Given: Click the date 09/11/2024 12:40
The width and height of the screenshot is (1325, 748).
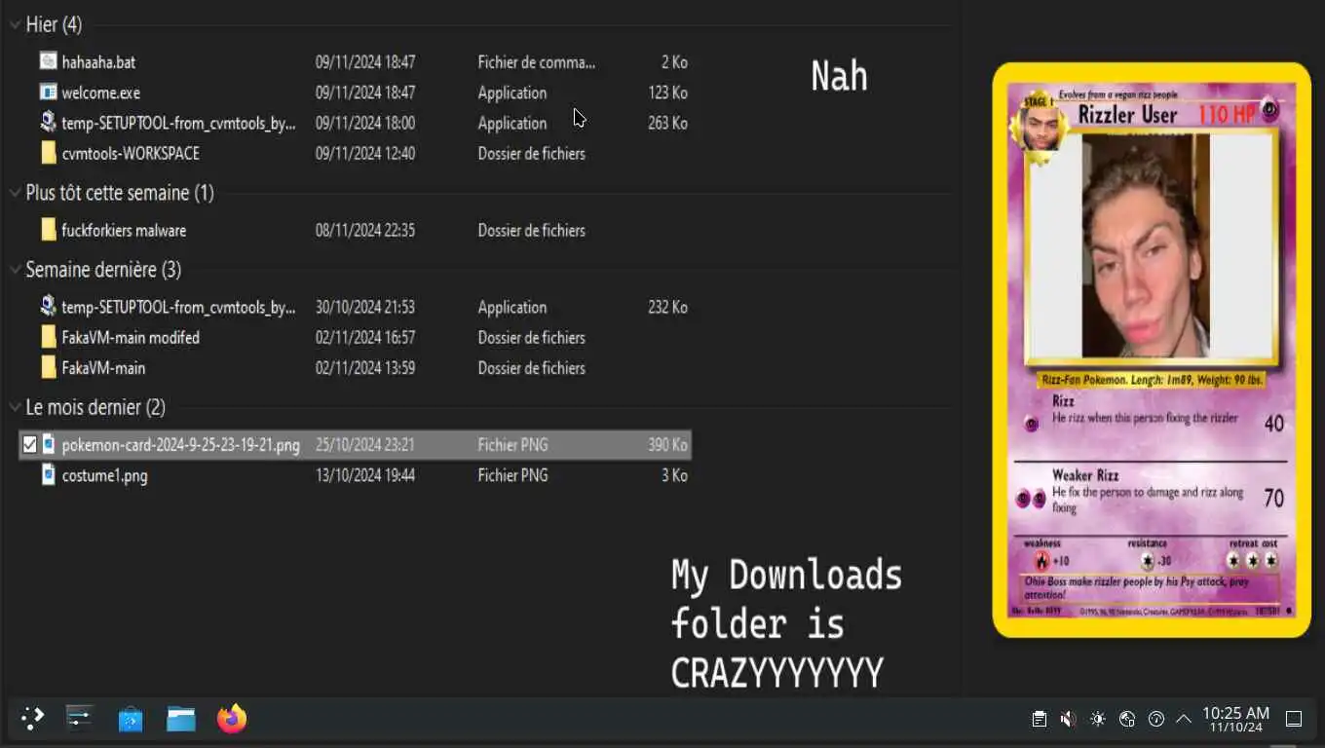Looking at the screenshot, I should [x=365, y=153].
